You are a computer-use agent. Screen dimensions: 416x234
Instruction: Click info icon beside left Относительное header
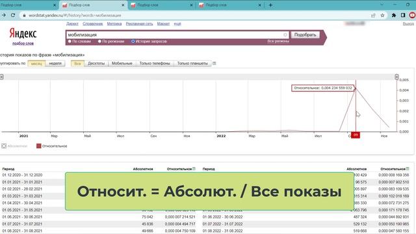pos(194,169)
